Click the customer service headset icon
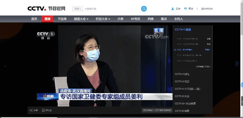243x118 pixels. pos(185,9)
